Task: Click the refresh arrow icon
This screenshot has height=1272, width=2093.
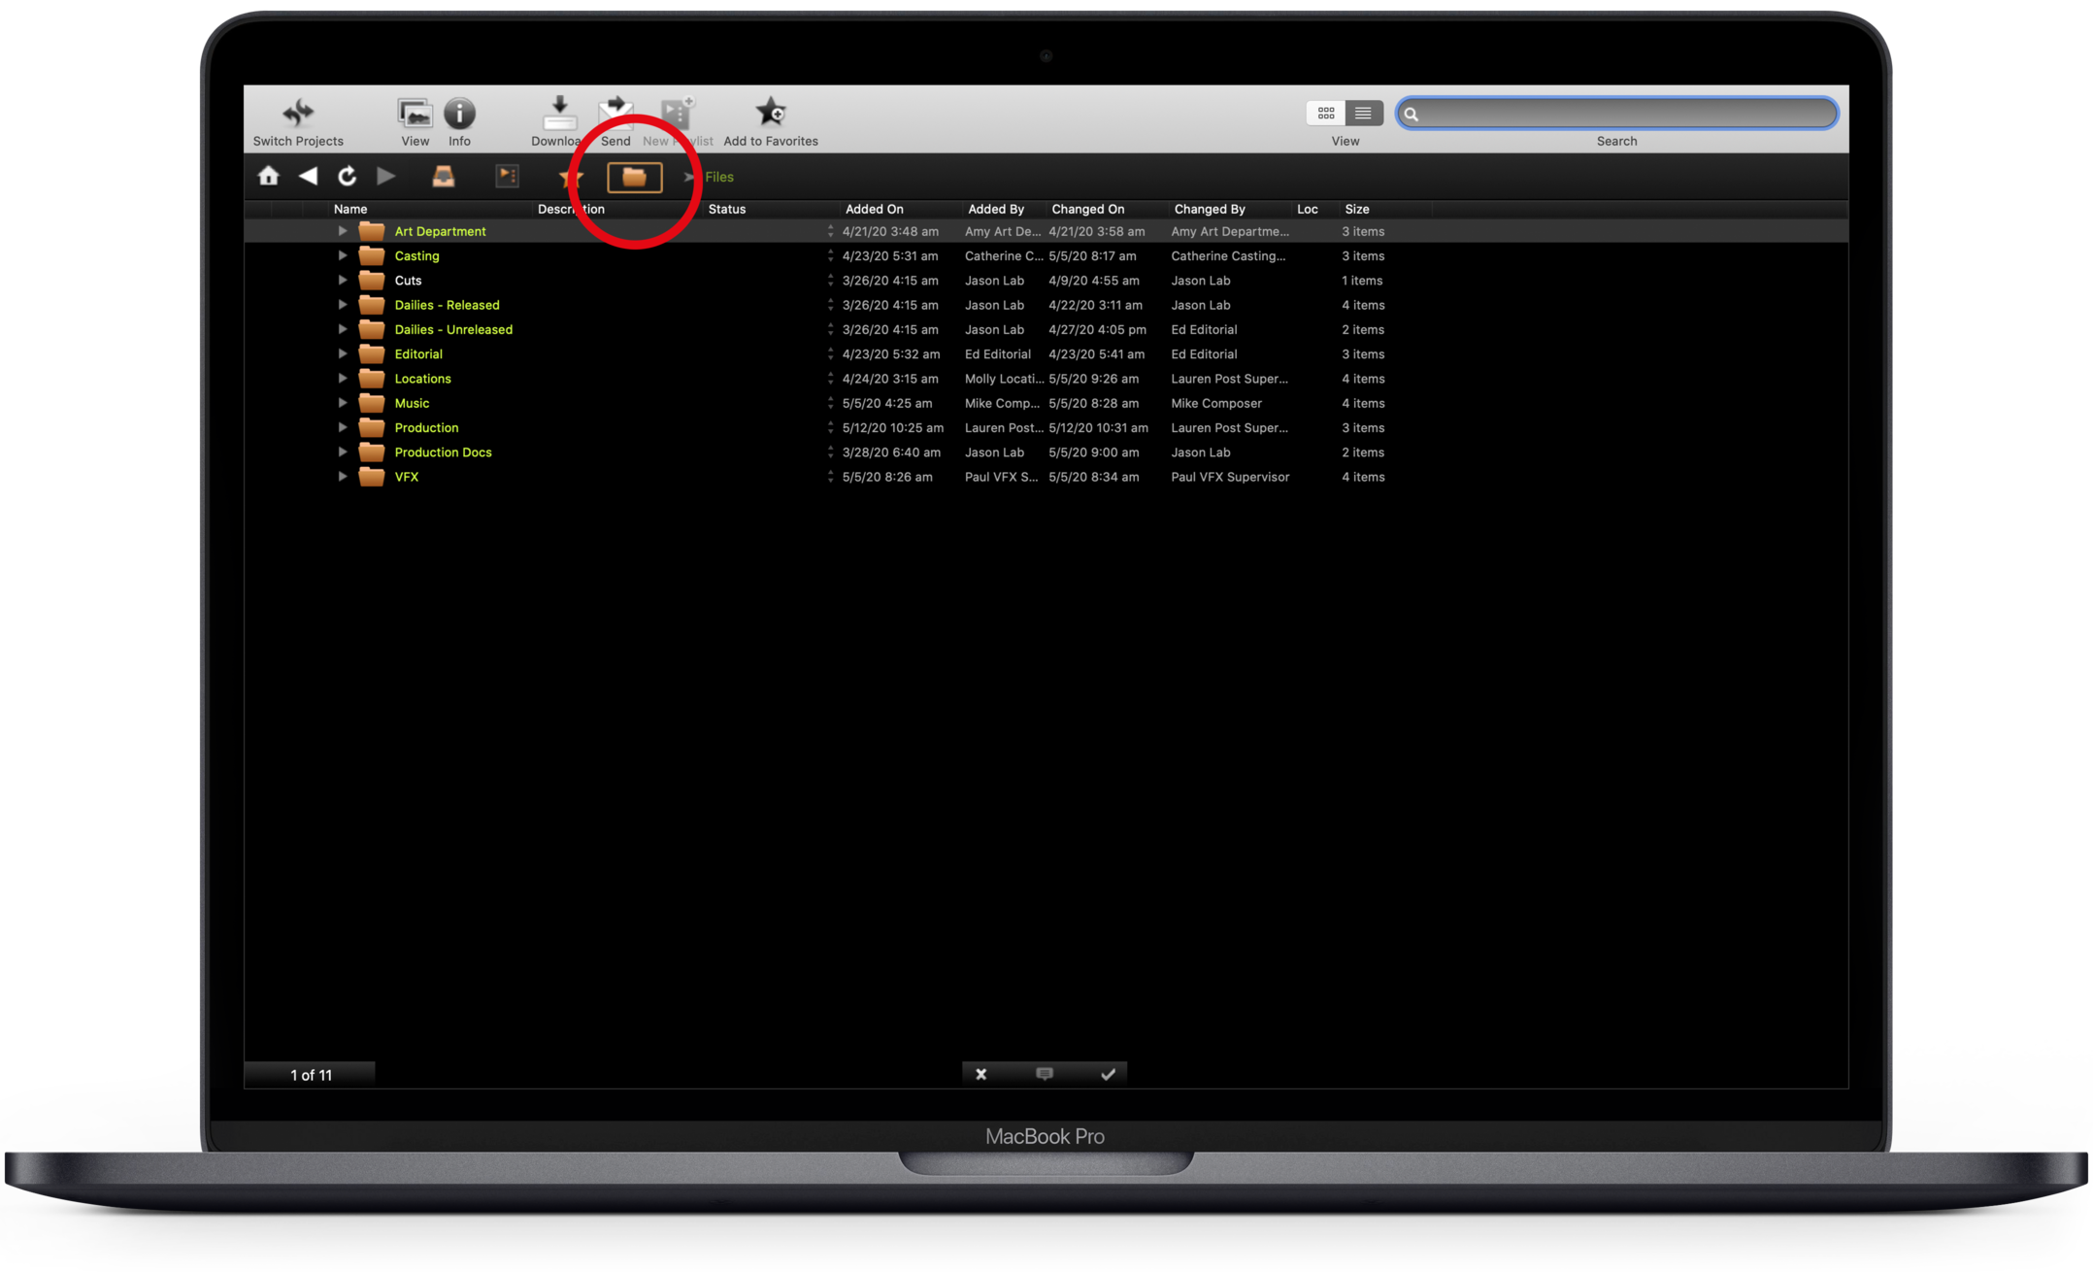Action: click(x=347, y=176)
